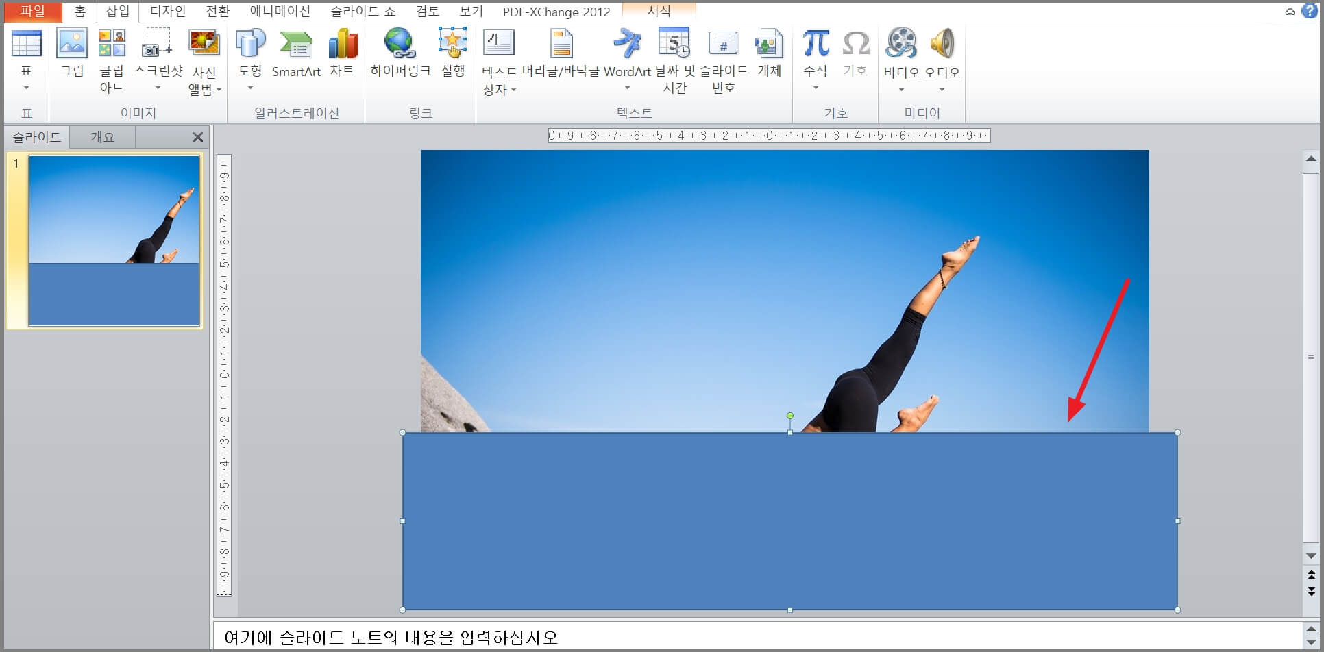This screenshot has width=1324, height=652.
Task: Switch to the 디자인 design tab
Action: [168, 11]
